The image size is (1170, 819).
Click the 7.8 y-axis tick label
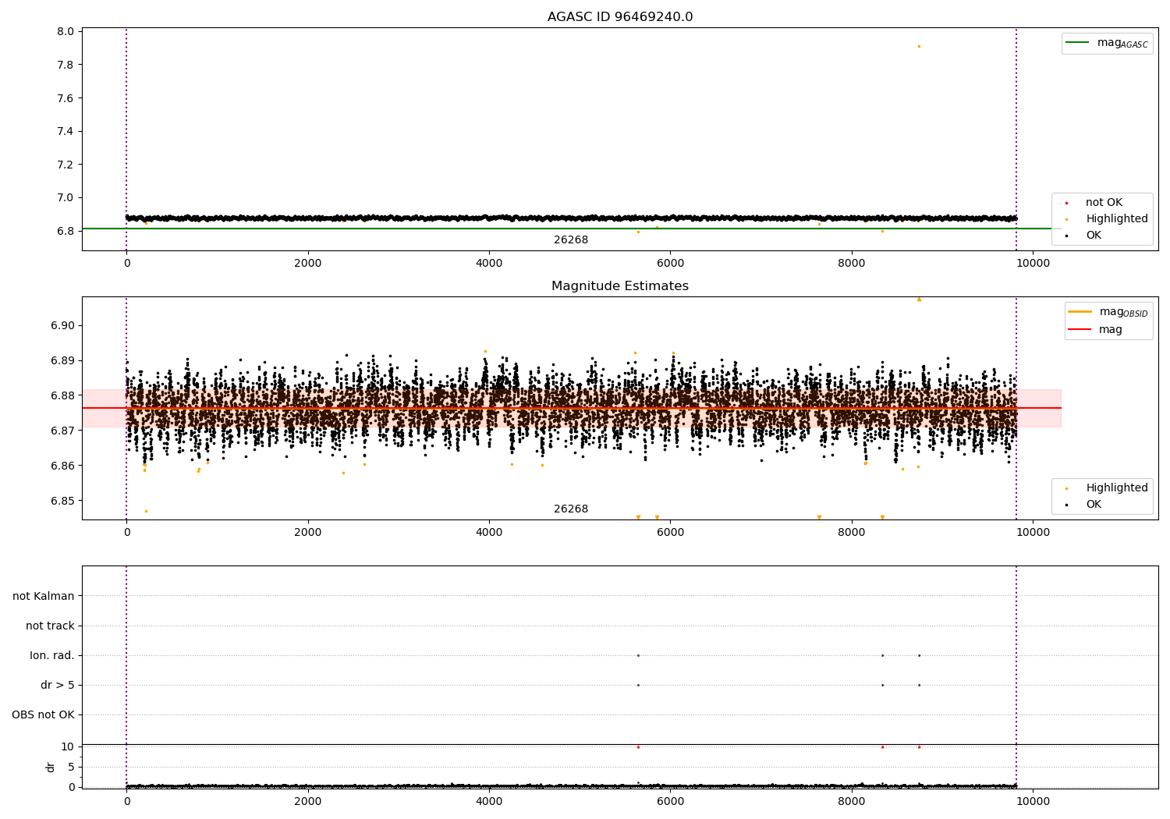click(x=66, y=65)
